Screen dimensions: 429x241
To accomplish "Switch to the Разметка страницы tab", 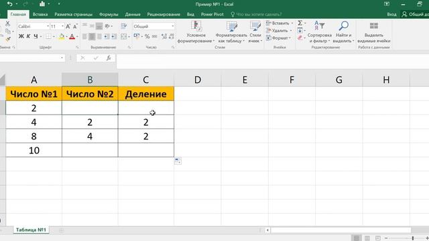I will 73,14.
